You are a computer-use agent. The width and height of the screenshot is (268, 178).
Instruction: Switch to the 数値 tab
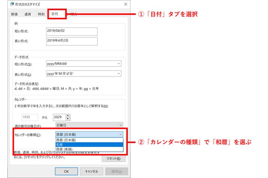click(x=14, y=14)
